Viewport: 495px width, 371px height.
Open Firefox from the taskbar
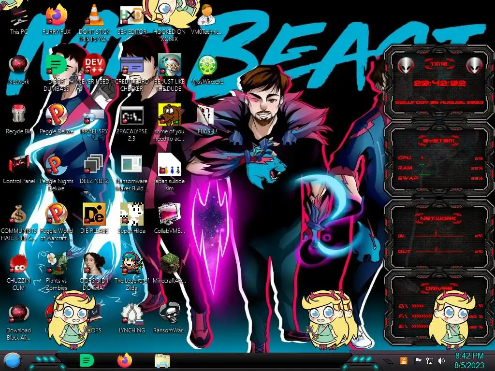[125, 360]
